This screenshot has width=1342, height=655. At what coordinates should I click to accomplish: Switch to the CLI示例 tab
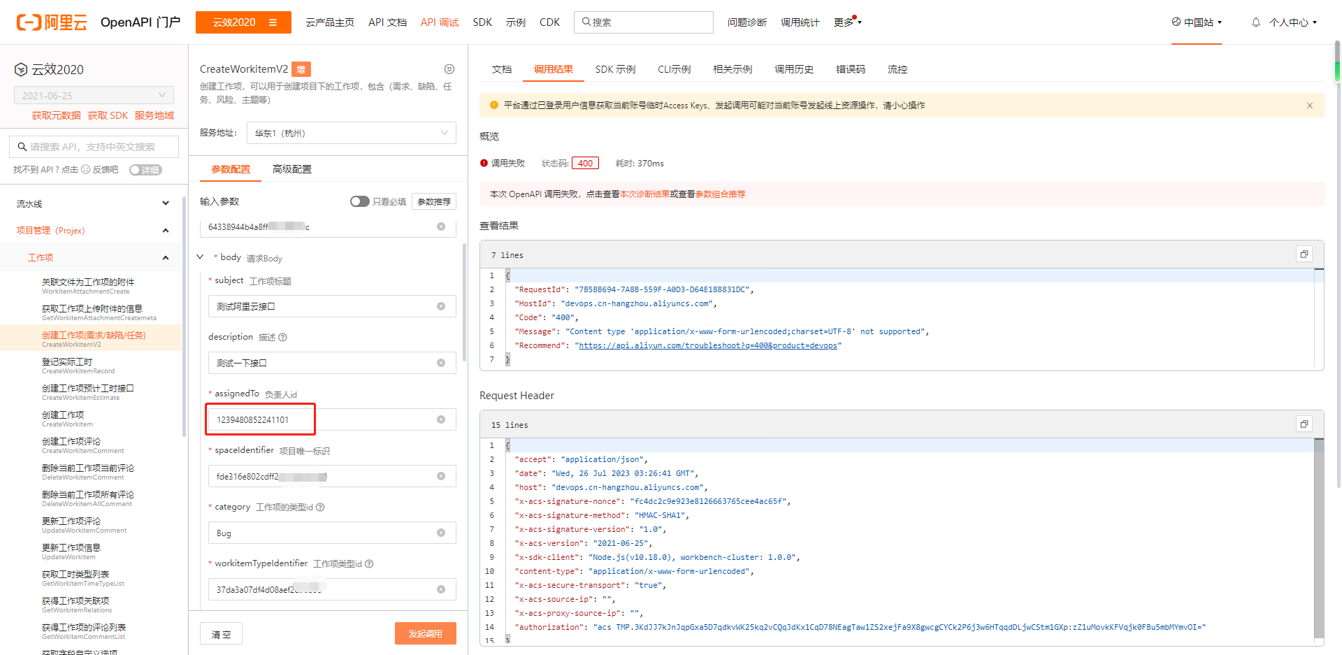(x=674, y=69)
